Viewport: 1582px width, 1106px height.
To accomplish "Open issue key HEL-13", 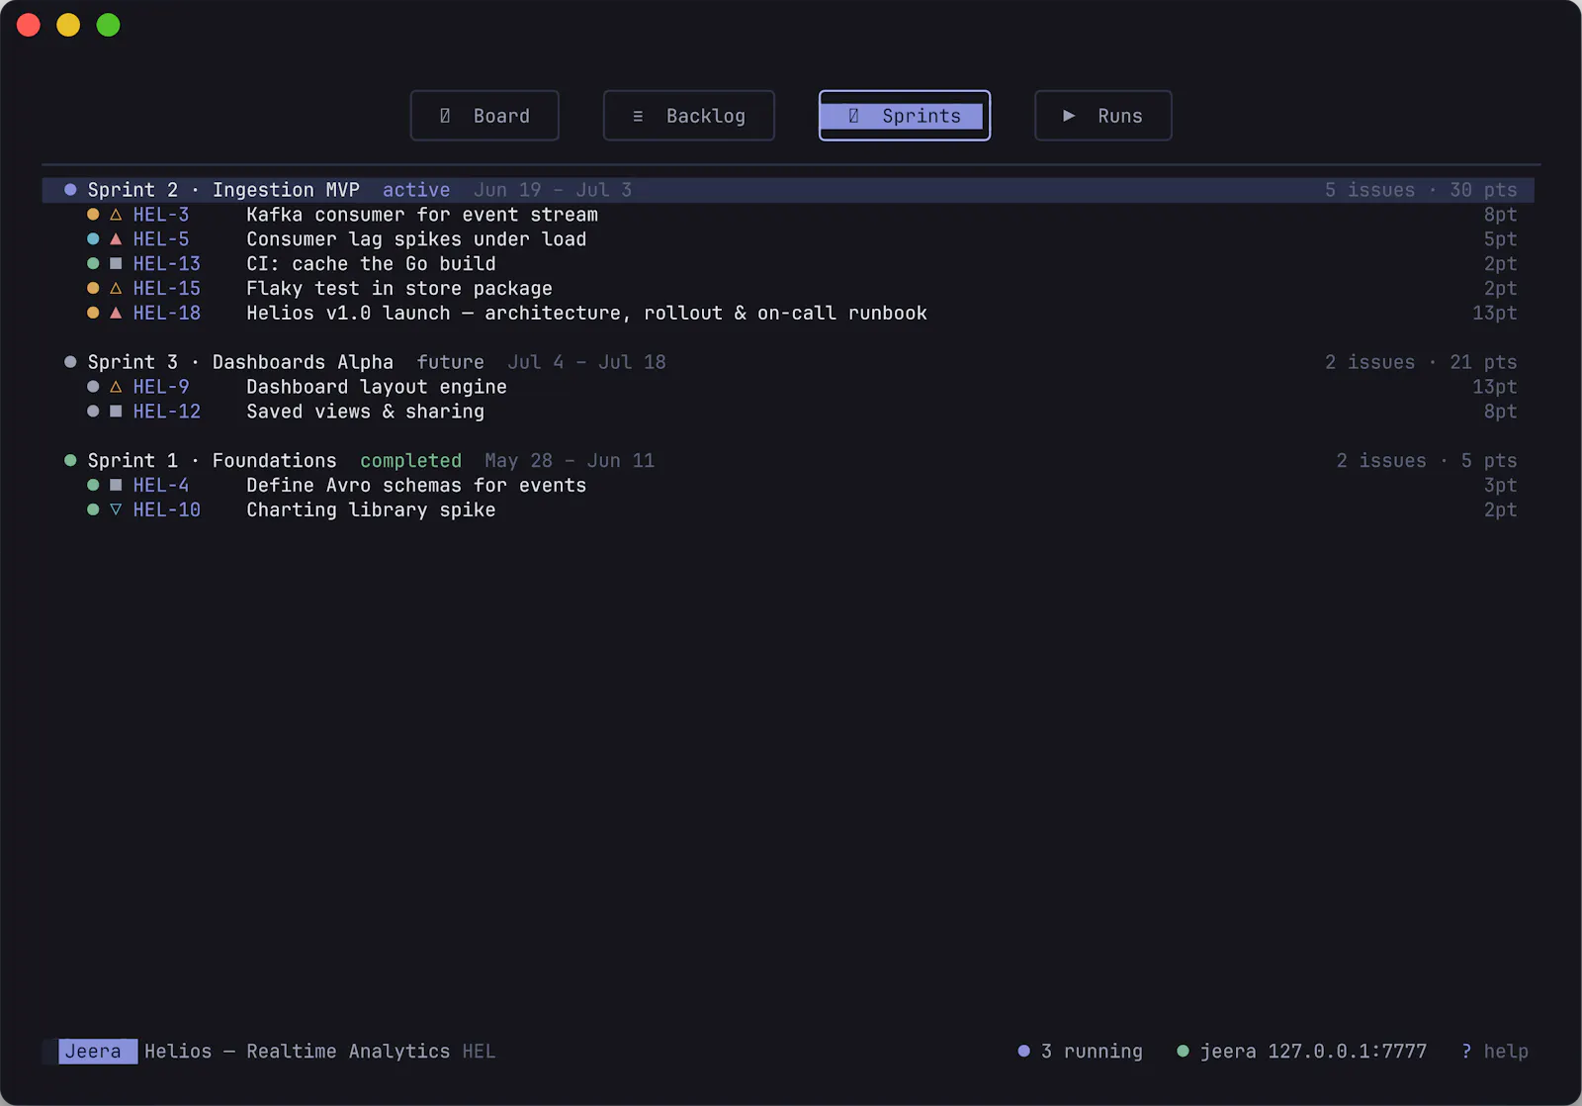I will click(167, 264).
